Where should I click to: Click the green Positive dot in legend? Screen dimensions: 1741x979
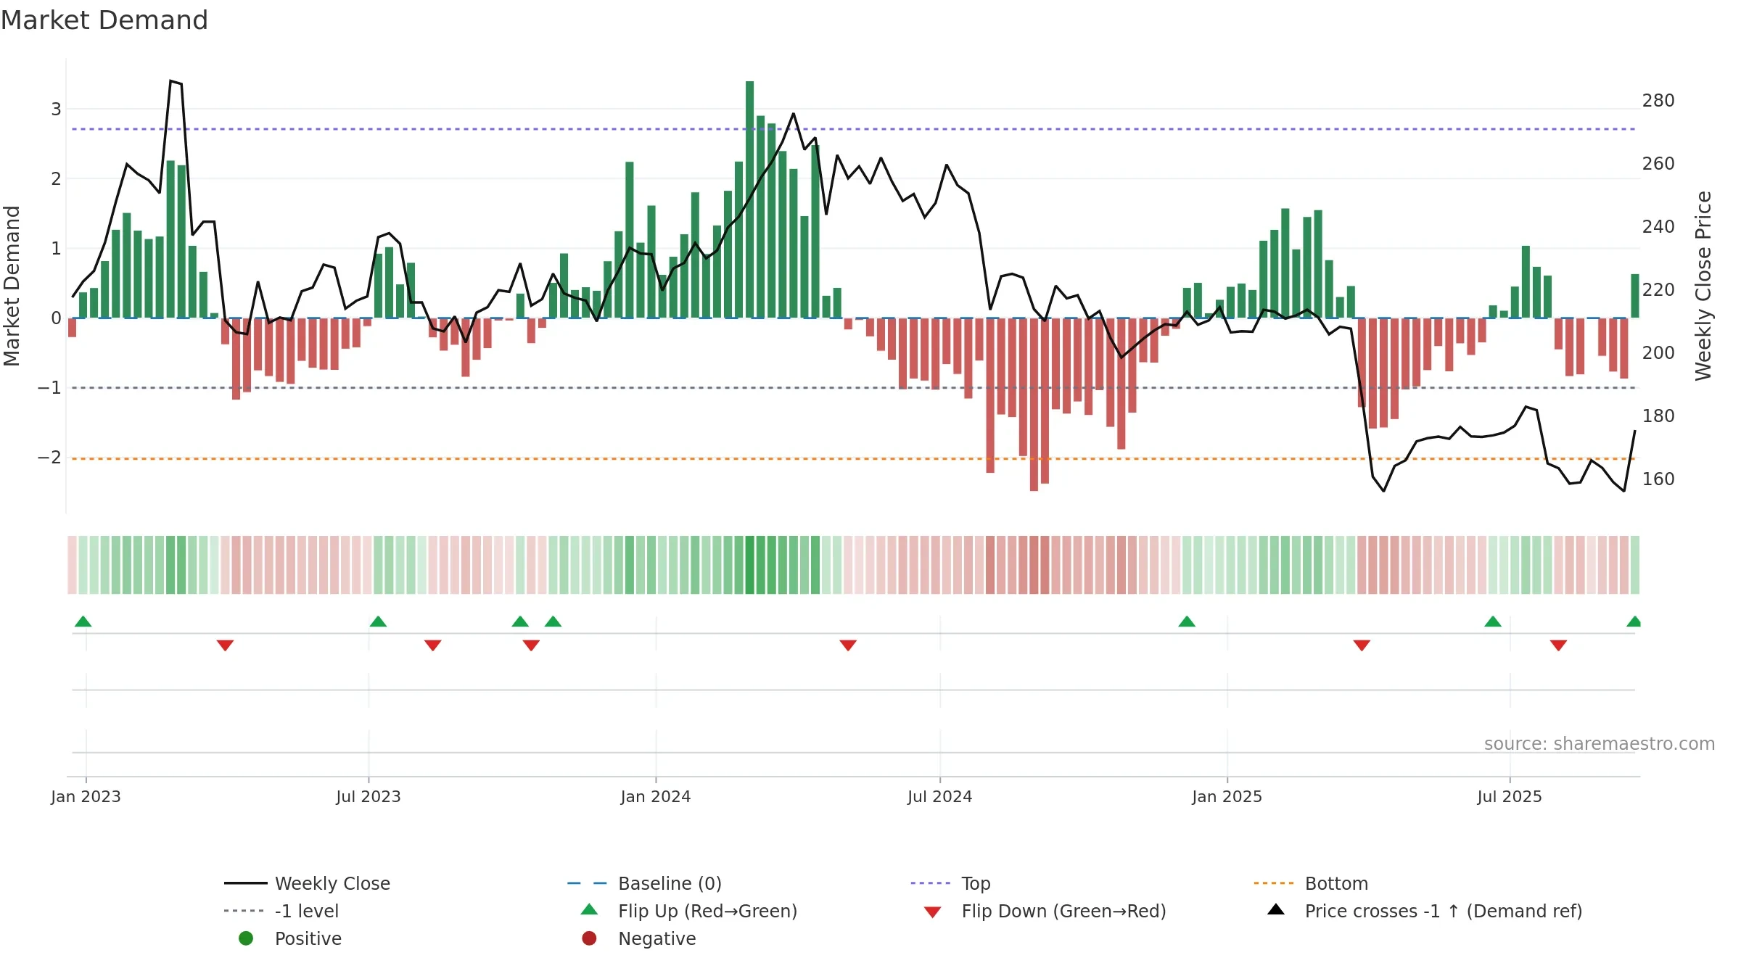pos(246,938)
